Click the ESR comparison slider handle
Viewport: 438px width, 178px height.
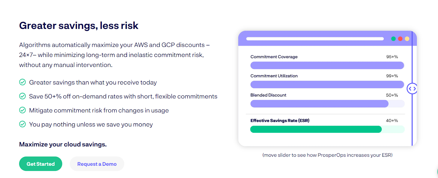pyautogui.click(x=412, y=89)
